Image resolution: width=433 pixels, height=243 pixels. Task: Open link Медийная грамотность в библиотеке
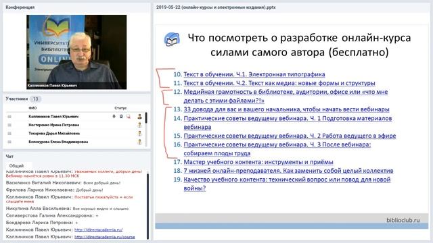pos(286,96)
